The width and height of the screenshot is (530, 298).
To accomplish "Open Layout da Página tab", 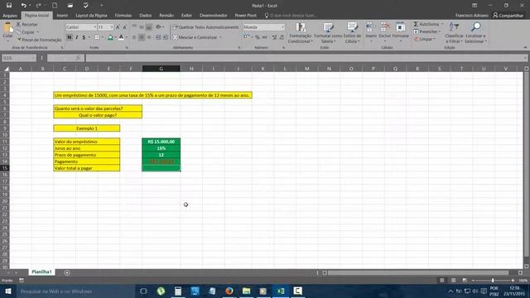I will (x=91, y=16).
